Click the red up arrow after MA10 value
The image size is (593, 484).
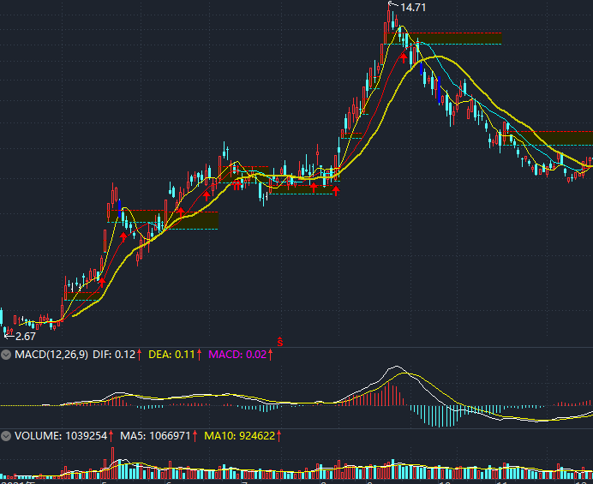(279, 436)
